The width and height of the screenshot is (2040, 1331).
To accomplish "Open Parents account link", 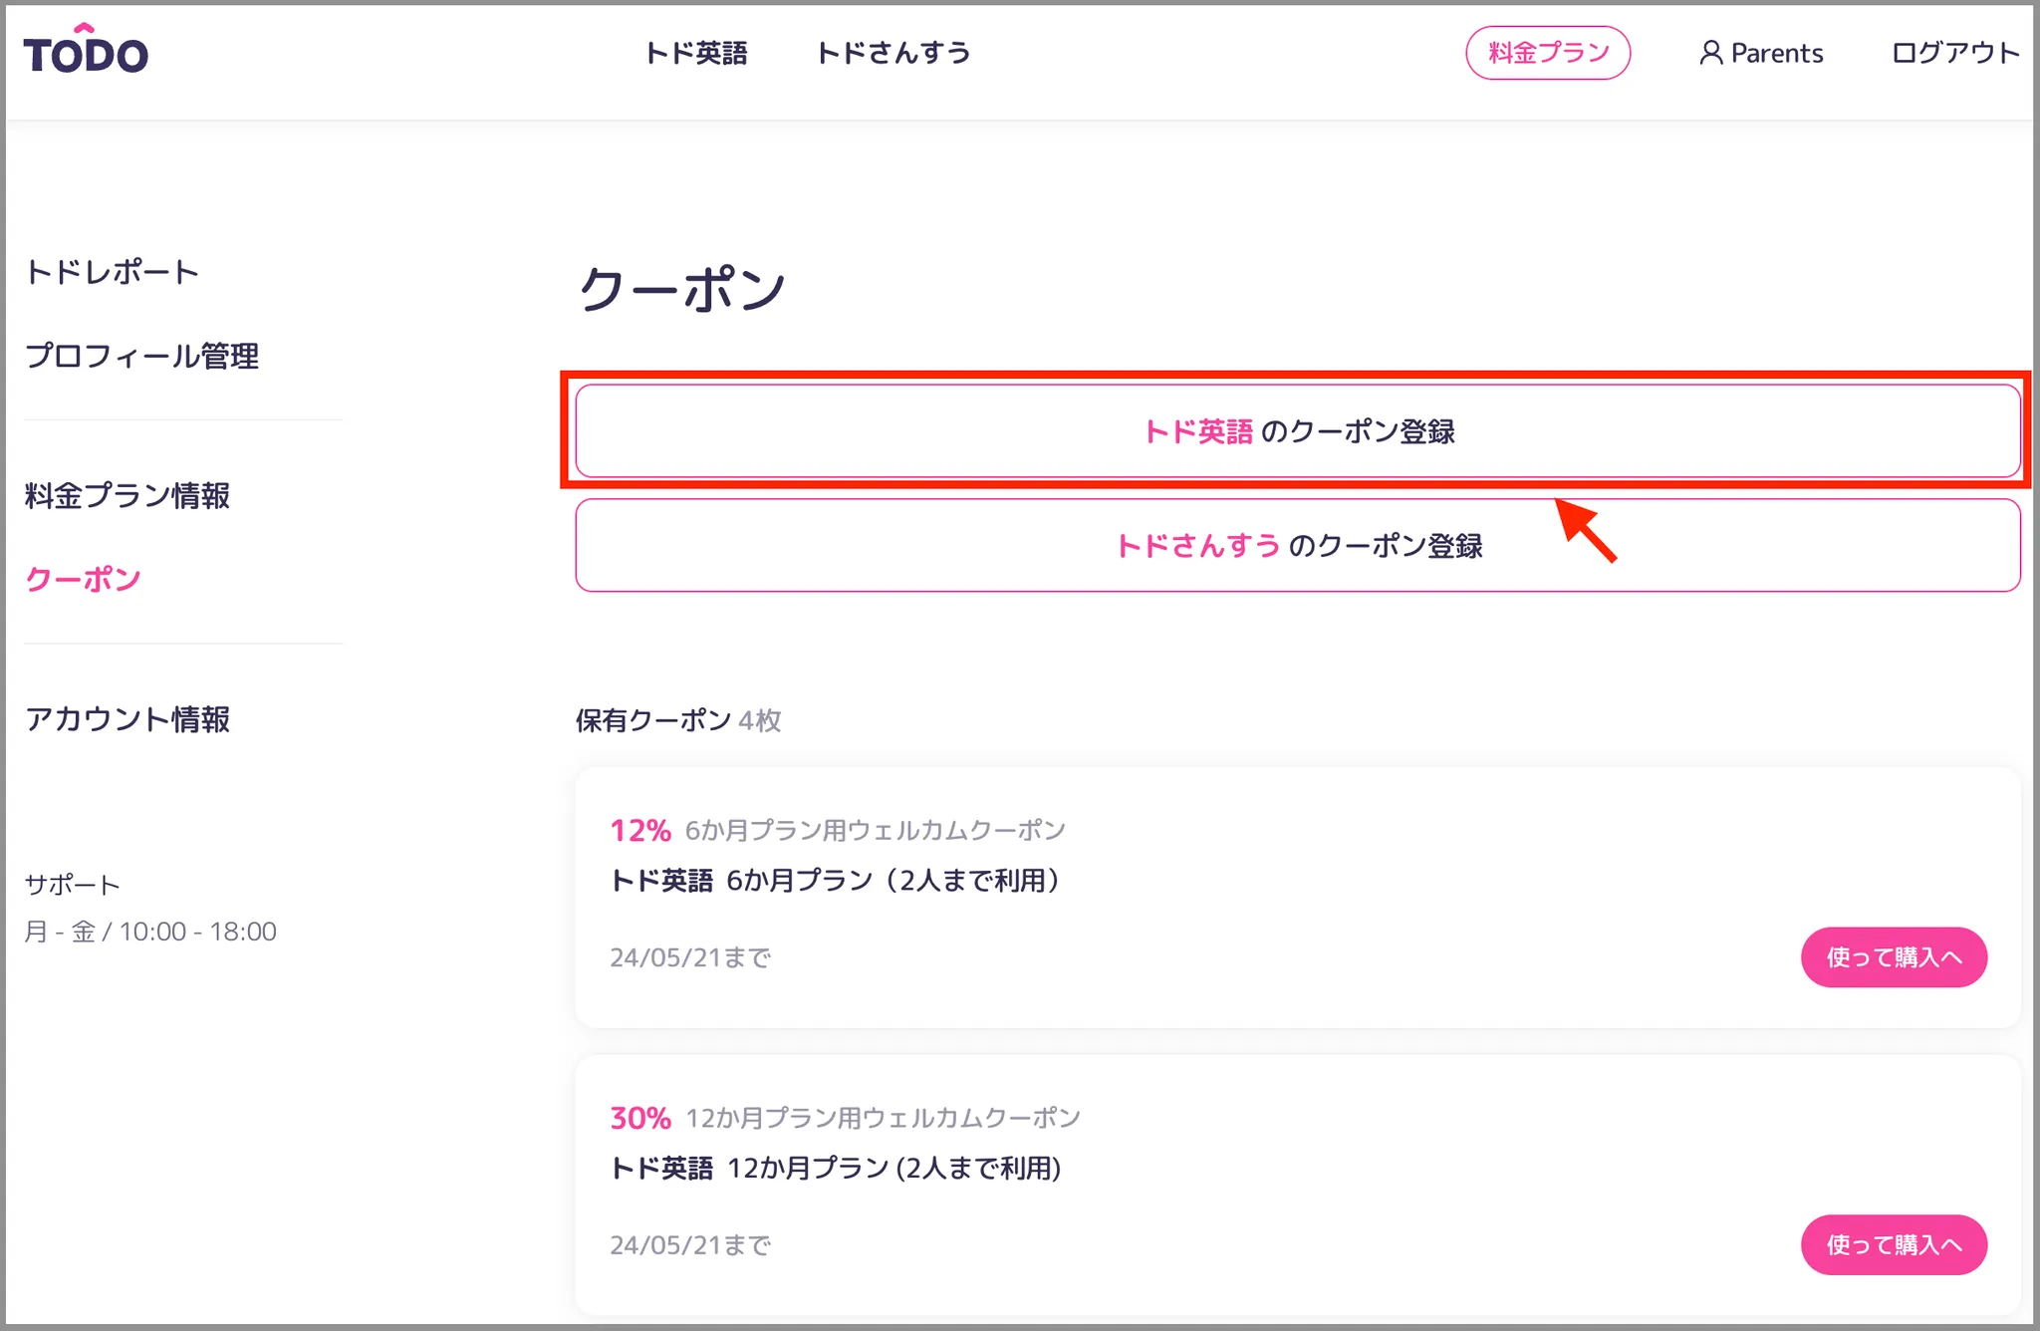I will [x=1776, y=53].
